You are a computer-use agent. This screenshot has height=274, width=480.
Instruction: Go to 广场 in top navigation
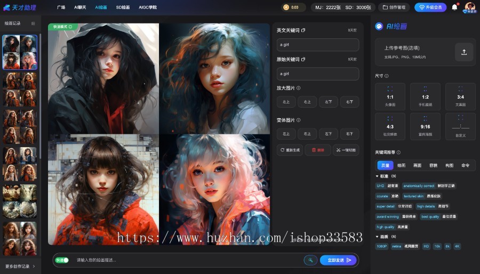coord(61,7)
